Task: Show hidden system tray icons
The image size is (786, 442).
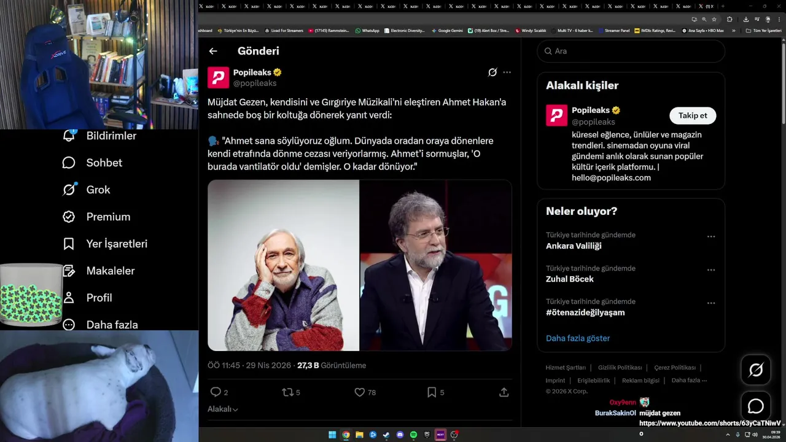Action: [728, 435]
